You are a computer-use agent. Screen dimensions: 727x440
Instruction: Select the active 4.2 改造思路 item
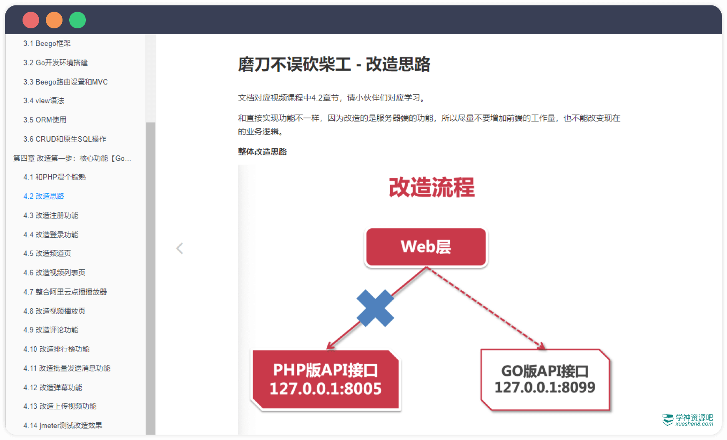point(44,196)
